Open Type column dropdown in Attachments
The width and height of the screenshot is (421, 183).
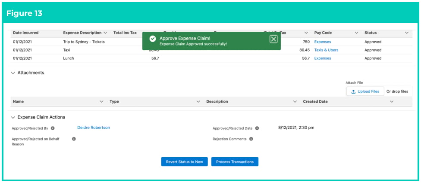[198, 102]
